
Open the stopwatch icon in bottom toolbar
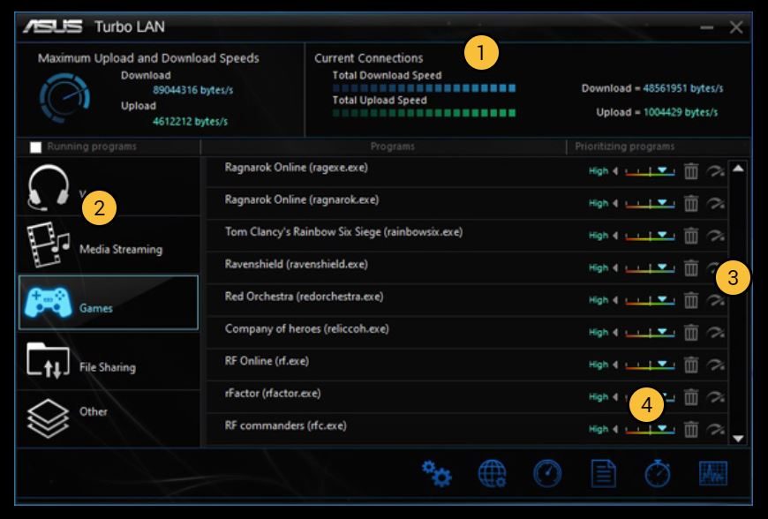click(658, 473)
